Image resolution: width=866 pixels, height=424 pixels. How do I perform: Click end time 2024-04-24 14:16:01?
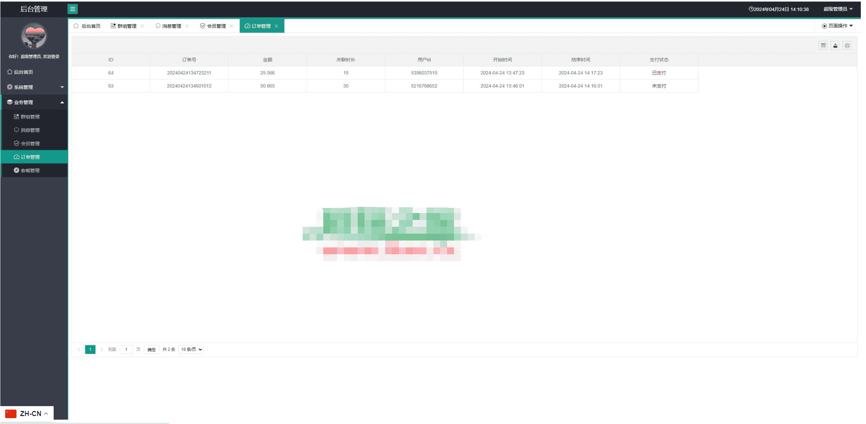point(581,86)
